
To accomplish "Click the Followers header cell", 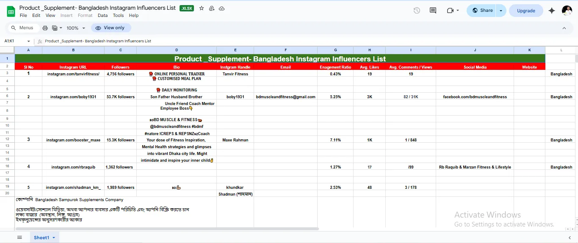I will point(120,67).
